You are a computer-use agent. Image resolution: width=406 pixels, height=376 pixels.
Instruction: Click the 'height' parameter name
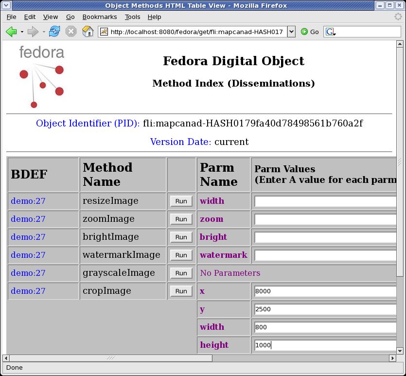pyautogui.click(x=214, y=345)
